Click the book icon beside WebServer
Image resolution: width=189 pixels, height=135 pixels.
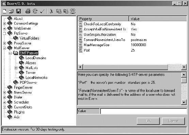10,28
